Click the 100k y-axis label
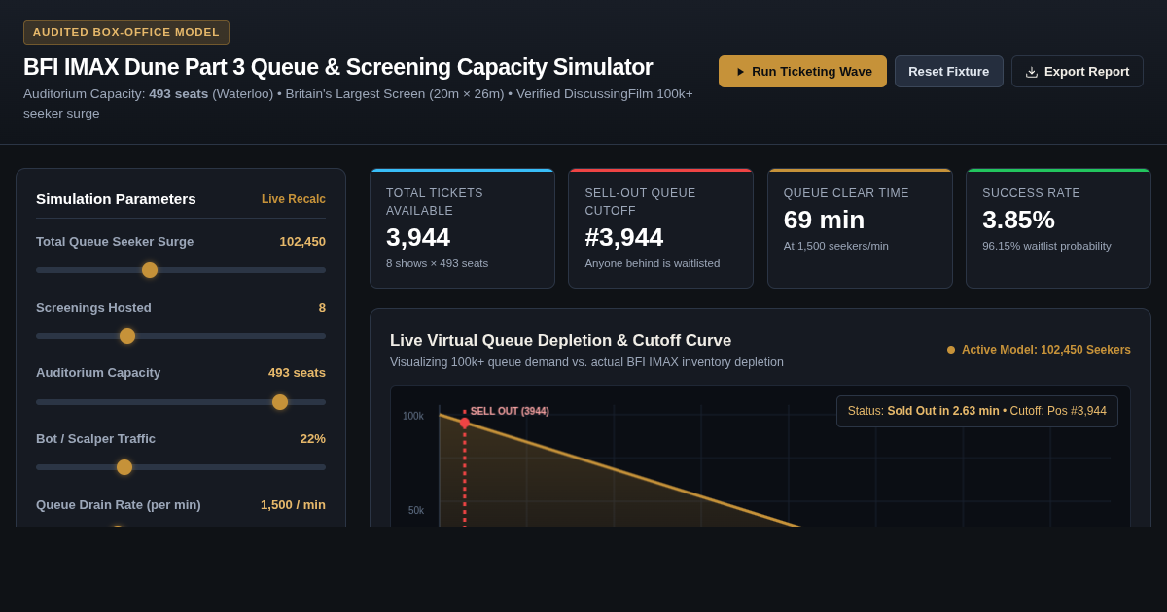 pos(413,416)
